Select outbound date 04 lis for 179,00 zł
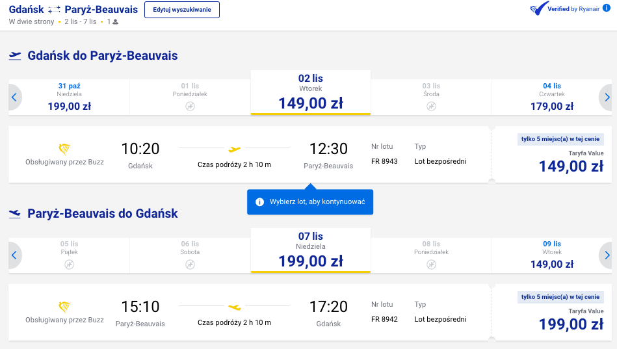The width and height of the screenshot is (617, 349). point(552,97)
